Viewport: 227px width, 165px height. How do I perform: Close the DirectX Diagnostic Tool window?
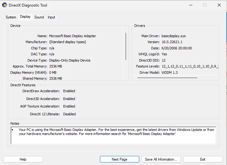click(x=219, y=5)
